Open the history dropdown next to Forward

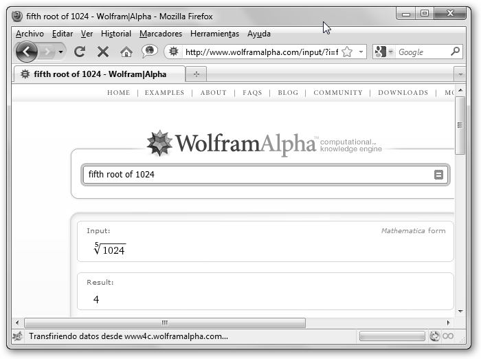pos(61,52)
